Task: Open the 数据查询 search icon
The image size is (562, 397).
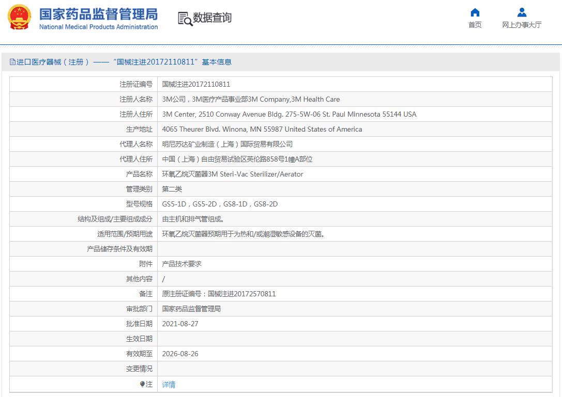Action: pos(185,19)
